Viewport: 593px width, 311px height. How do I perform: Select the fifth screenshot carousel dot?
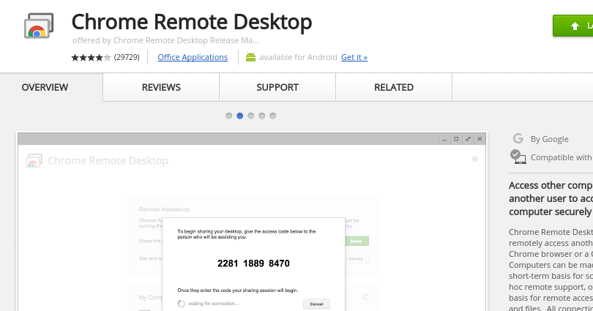[272, 116]
